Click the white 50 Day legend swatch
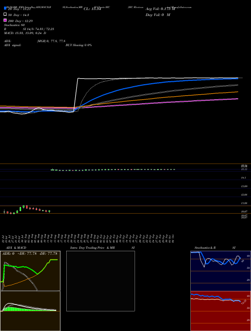251x331 pixels. click(x=6, y=15)
